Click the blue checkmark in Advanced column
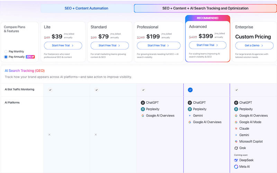Viewport: 277px width, 173px height. (190, 90)
